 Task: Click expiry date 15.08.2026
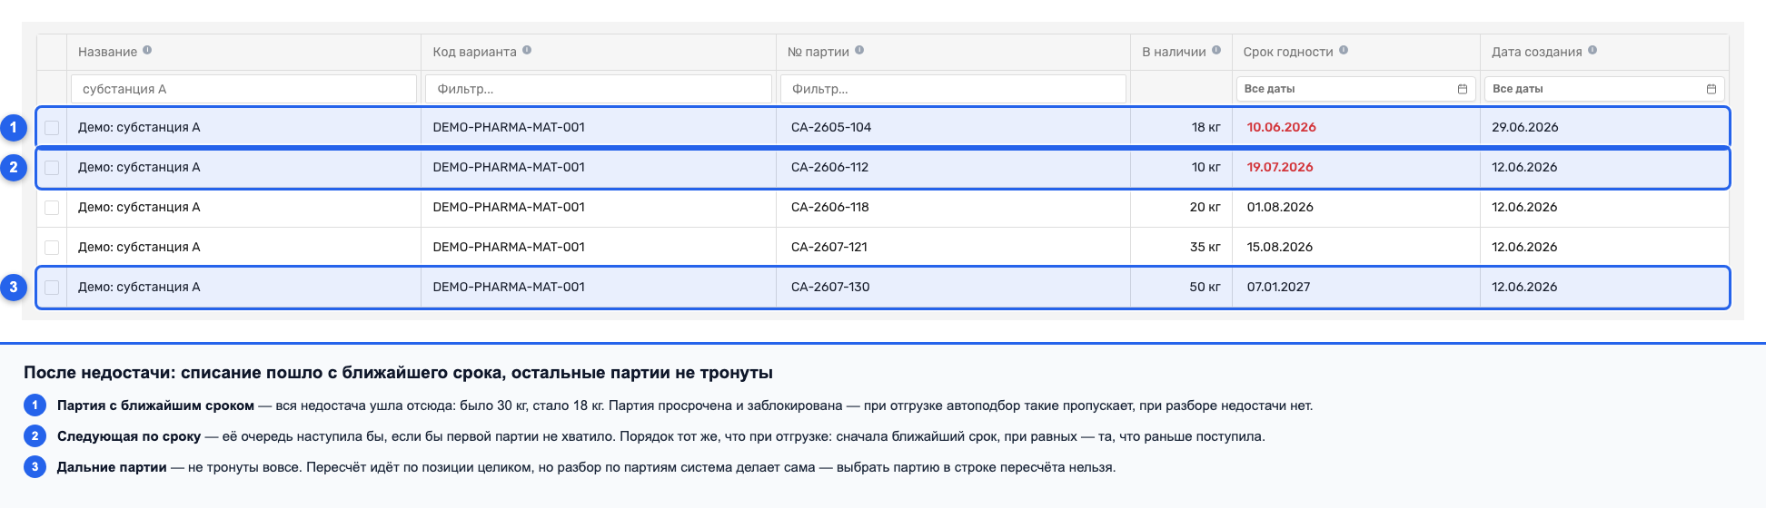point(1280,247)
